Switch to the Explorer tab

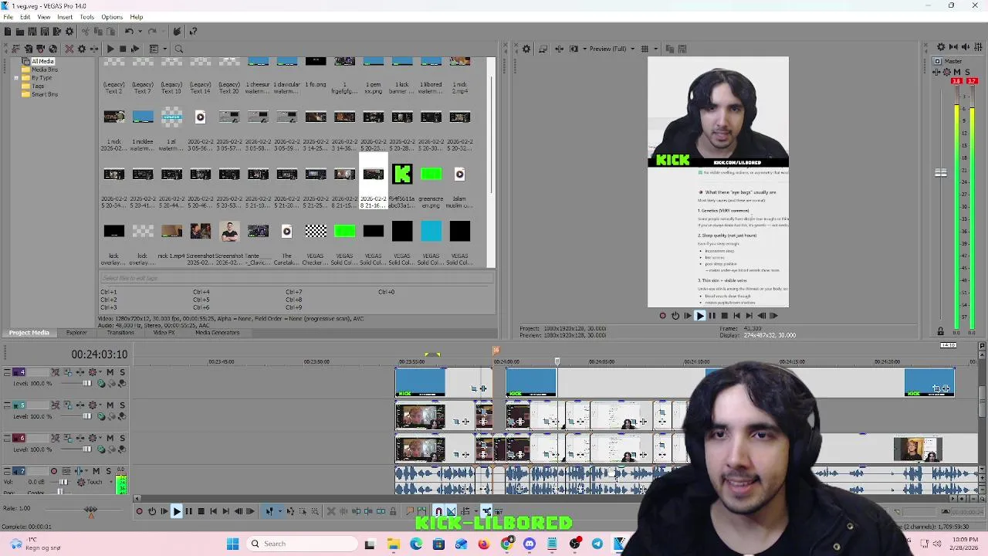click(76, 333)
